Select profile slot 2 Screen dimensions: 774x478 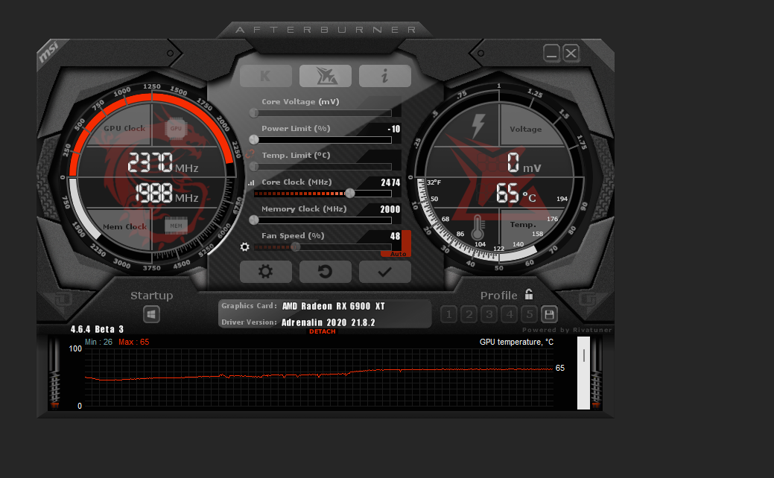pos(469,314)
